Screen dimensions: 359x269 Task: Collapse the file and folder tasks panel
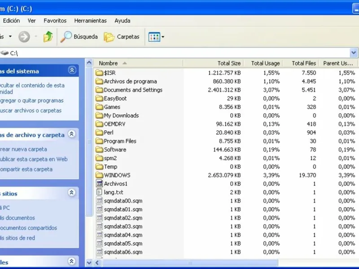(x=72, y=134)
